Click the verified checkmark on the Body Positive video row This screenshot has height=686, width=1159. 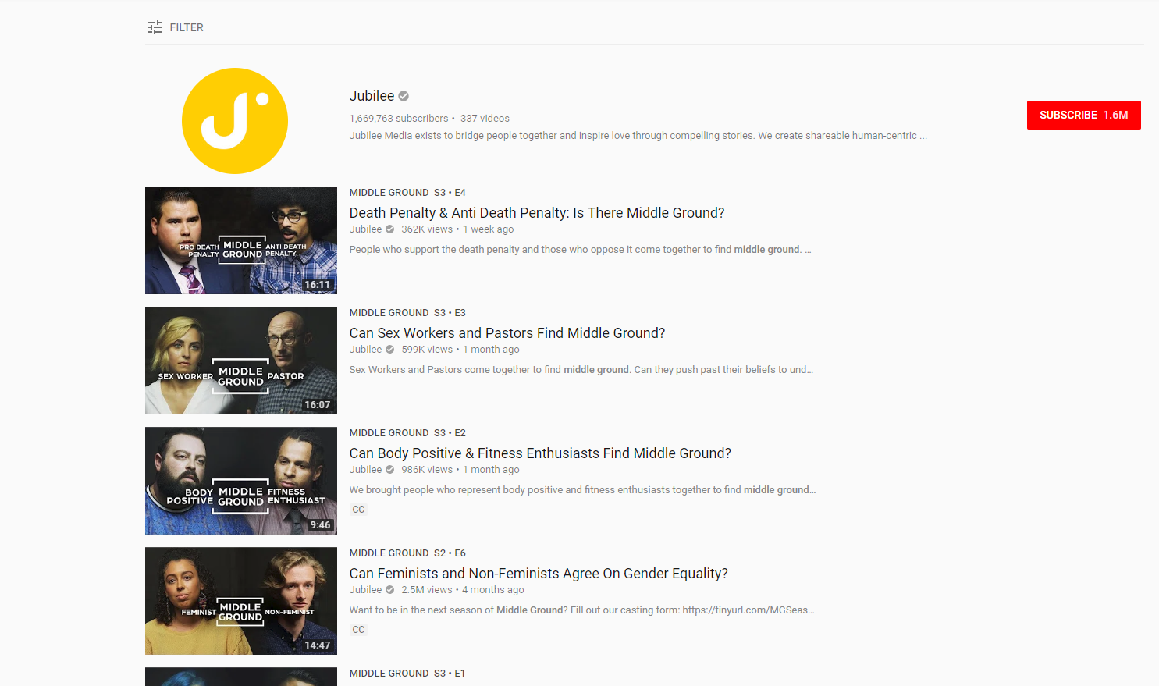[389, 470]
